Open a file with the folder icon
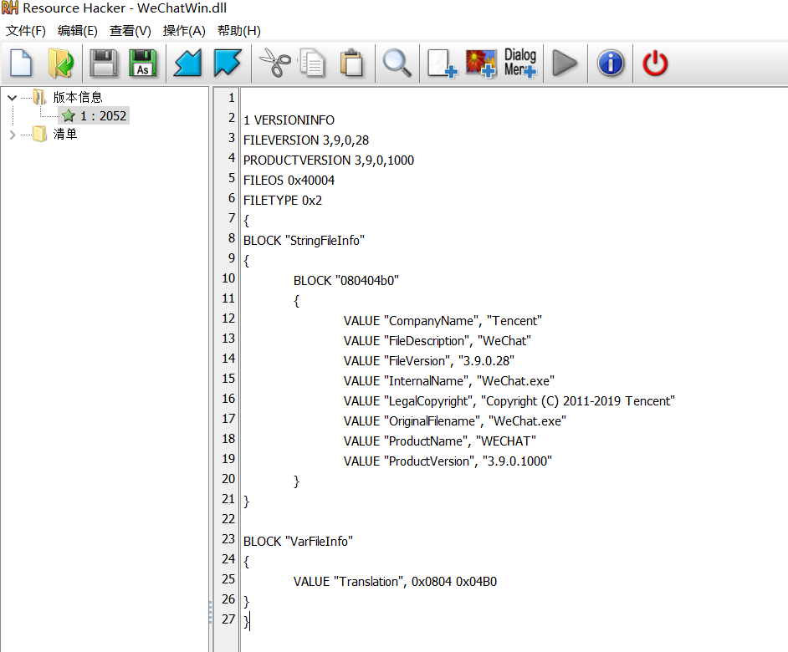Screen dimensions: 788x652 (x=61, y=64)
